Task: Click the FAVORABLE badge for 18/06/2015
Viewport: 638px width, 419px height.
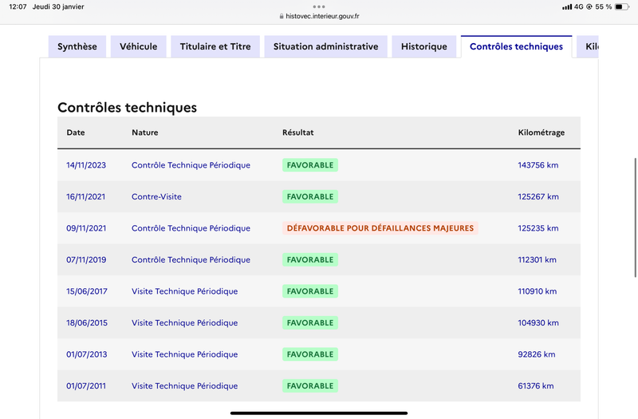Action: [x=310, y=323]
